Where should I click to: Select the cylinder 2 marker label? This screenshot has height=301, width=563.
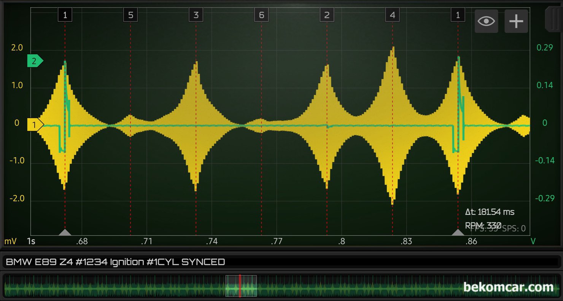327,15
